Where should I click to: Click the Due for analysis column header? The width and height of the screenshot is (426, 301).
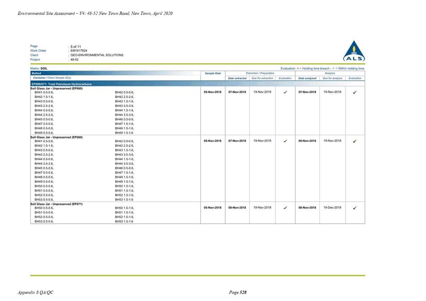pos(332,78)
